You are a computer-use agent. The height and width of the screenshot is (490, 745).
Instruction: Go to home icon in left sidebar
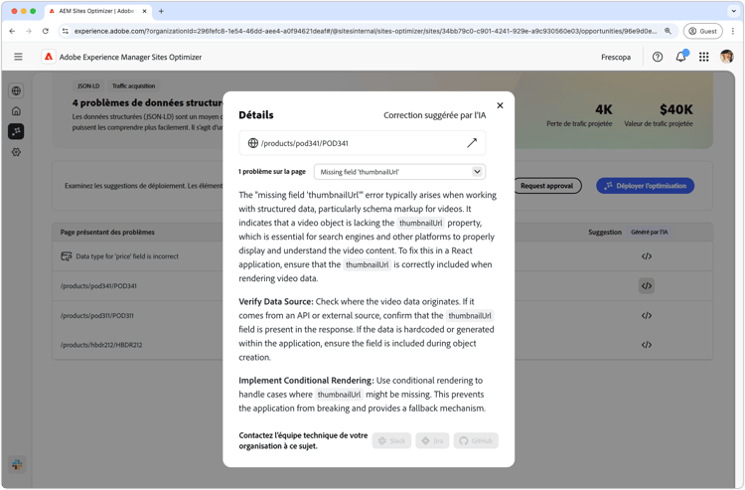tap(16, 111)
